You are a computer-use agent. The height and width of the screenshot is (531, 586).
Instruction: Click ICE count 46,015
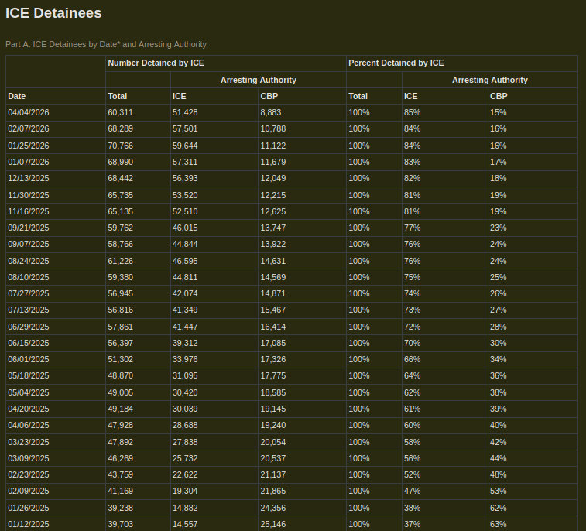(x=185, y=228)
